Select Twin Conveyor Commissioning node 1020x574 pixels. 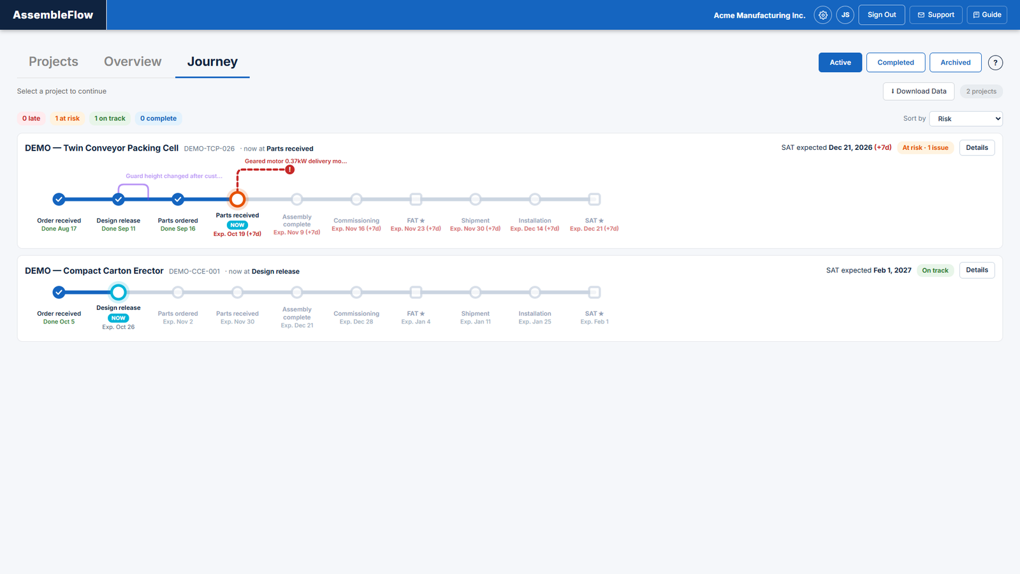coord(356,199)
